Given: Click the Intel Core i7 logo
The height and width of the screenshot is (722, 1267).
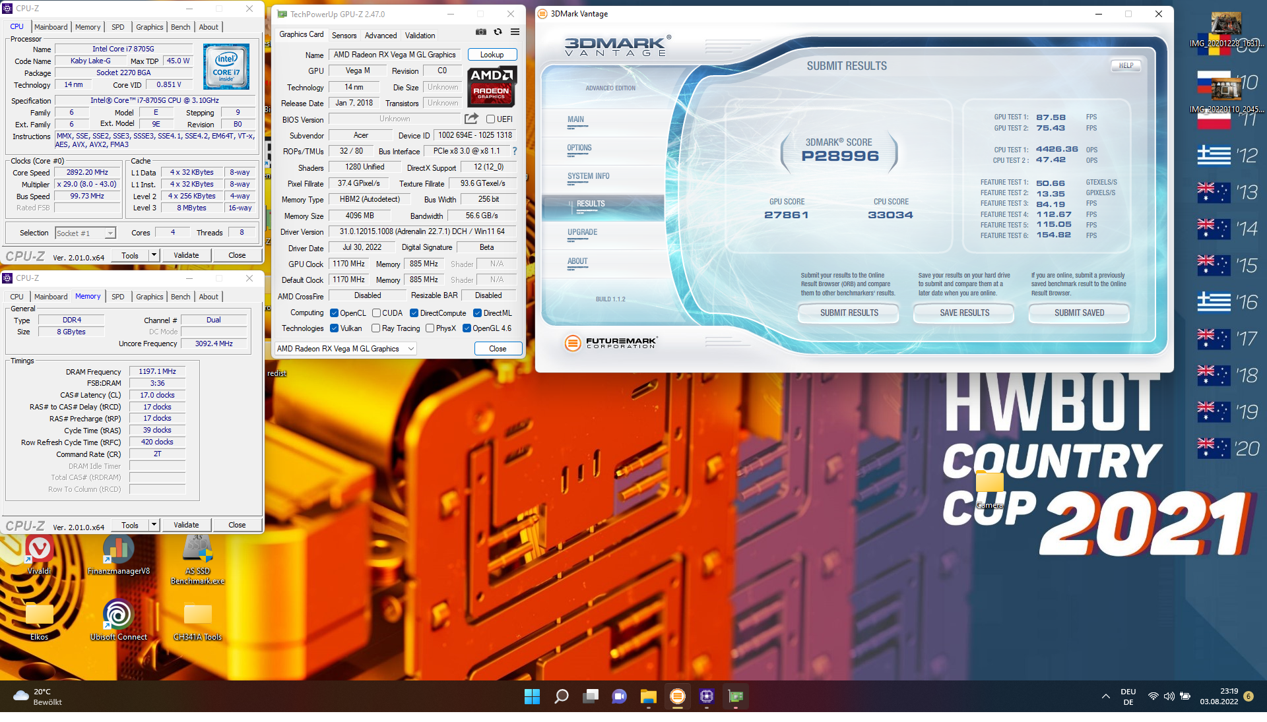Looking at the screenshot, I should [x=226, y=67].
